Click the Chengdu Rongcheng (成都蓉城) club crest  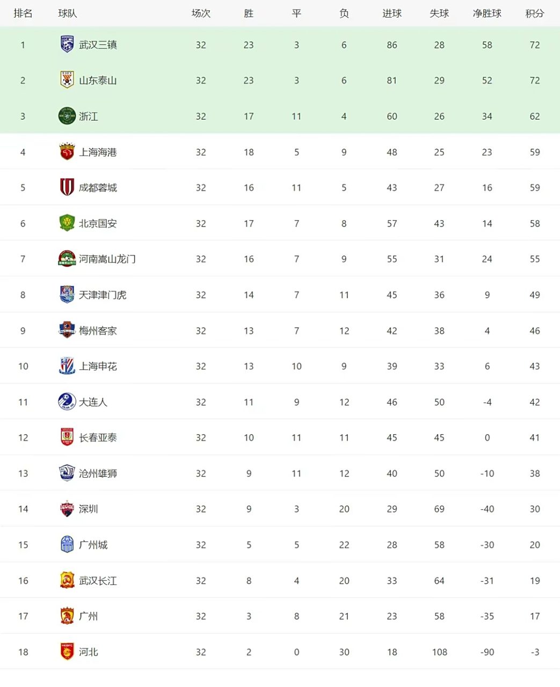[67, 187]
